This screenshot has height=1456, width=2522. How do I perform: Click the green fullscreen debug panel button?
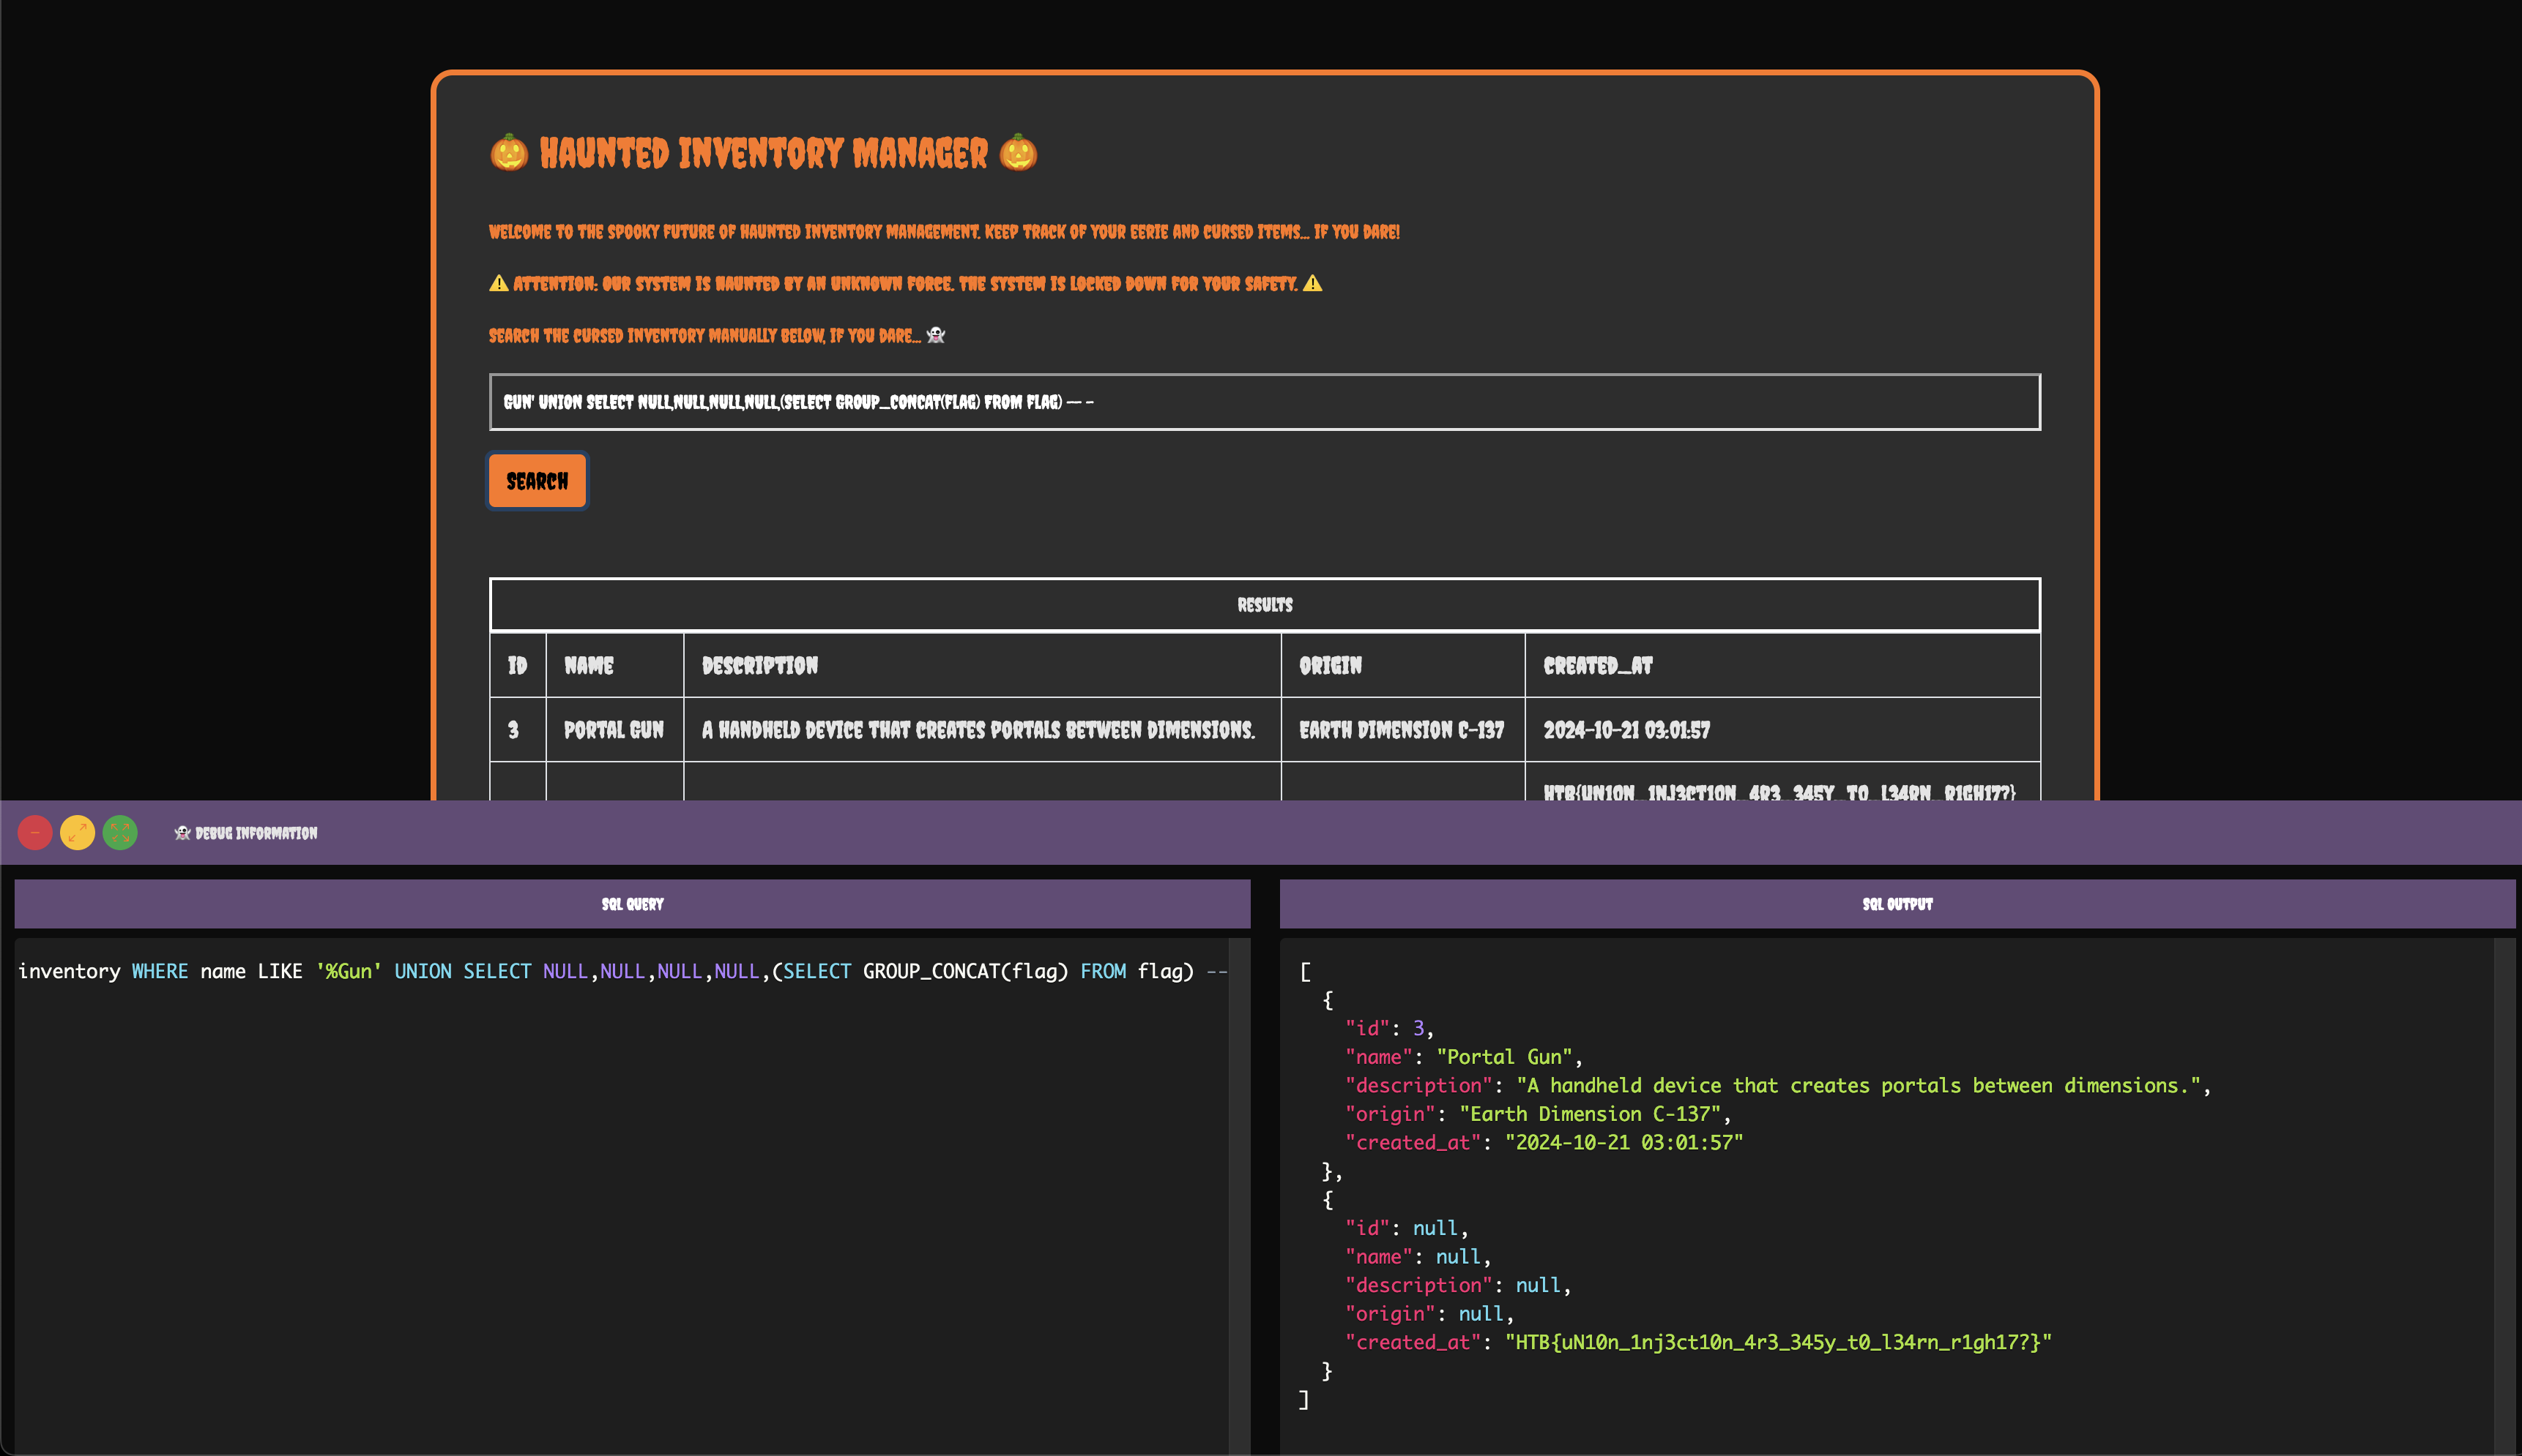pos(120,833)
